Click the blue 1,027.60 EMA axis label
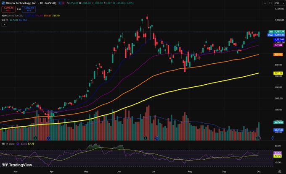The width and height of the screenshot is (286, 174). 279,39
